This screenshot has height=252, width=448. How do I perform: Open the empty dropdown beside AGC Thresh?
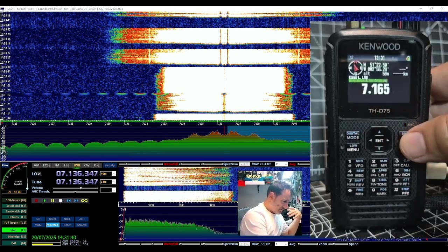tap(108, 190)
